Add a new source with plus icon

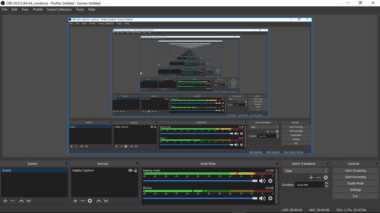[x=76, y=201]
